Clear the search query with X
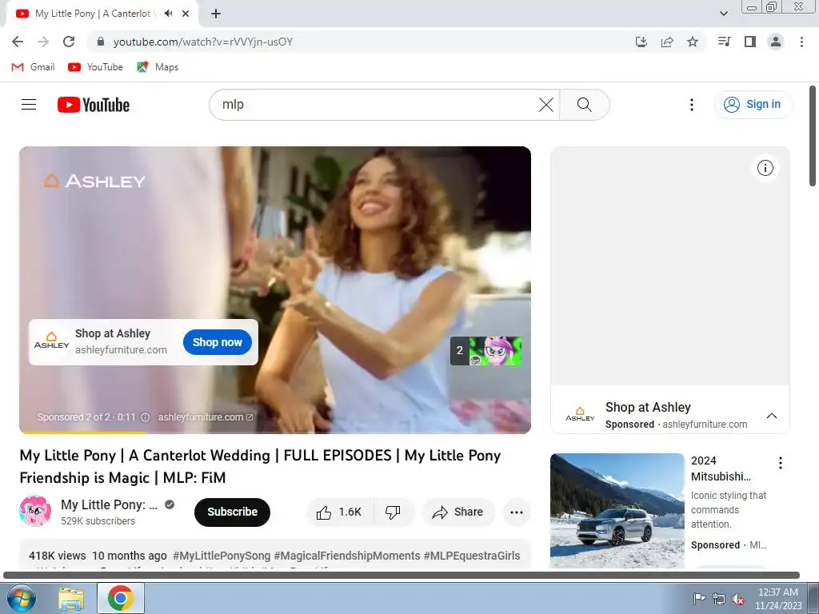The image size is (819, 614). pos(545,105)
